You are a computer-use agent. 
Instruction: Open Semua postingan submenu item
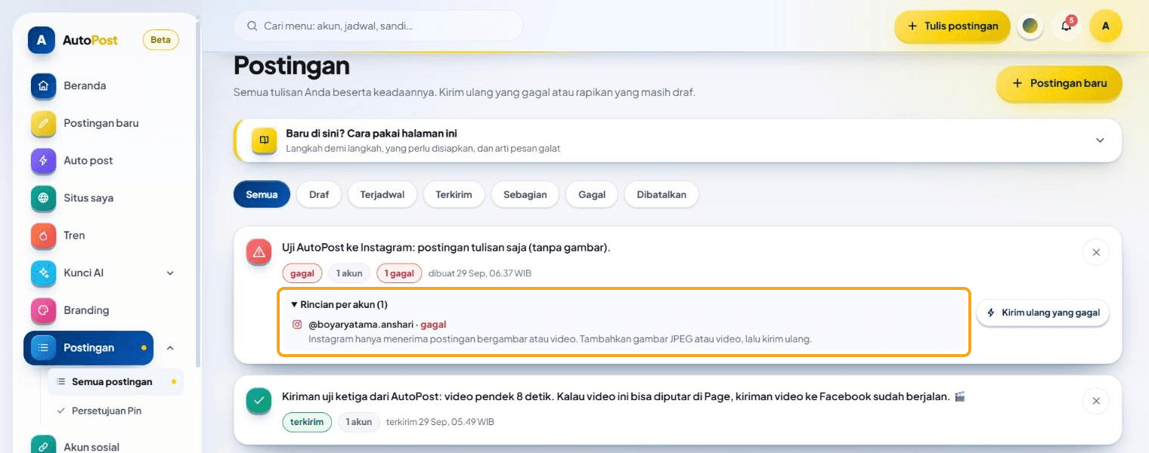click(115, 382)
